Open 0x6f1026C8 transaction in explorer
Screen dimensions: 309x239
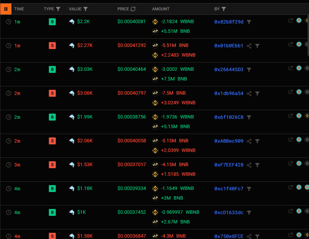point(291,116)
